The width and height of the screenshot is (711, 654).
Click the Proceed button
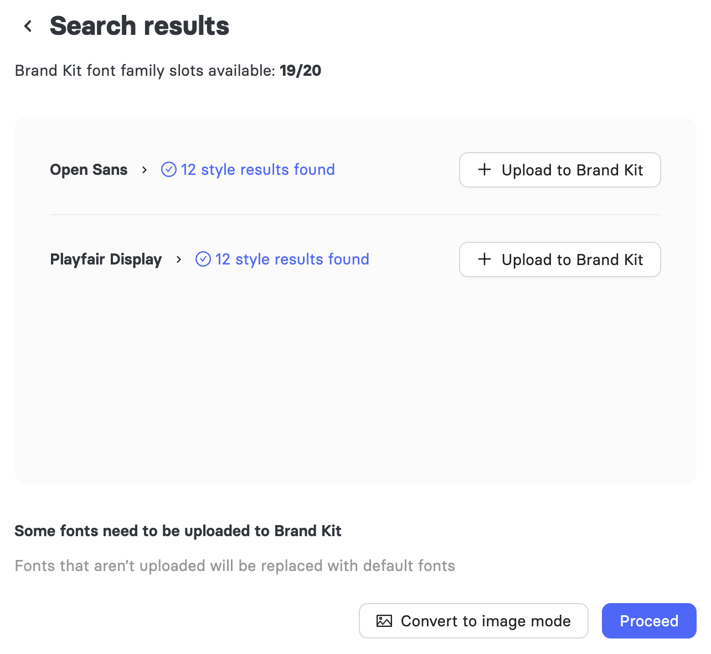point(649,621)
